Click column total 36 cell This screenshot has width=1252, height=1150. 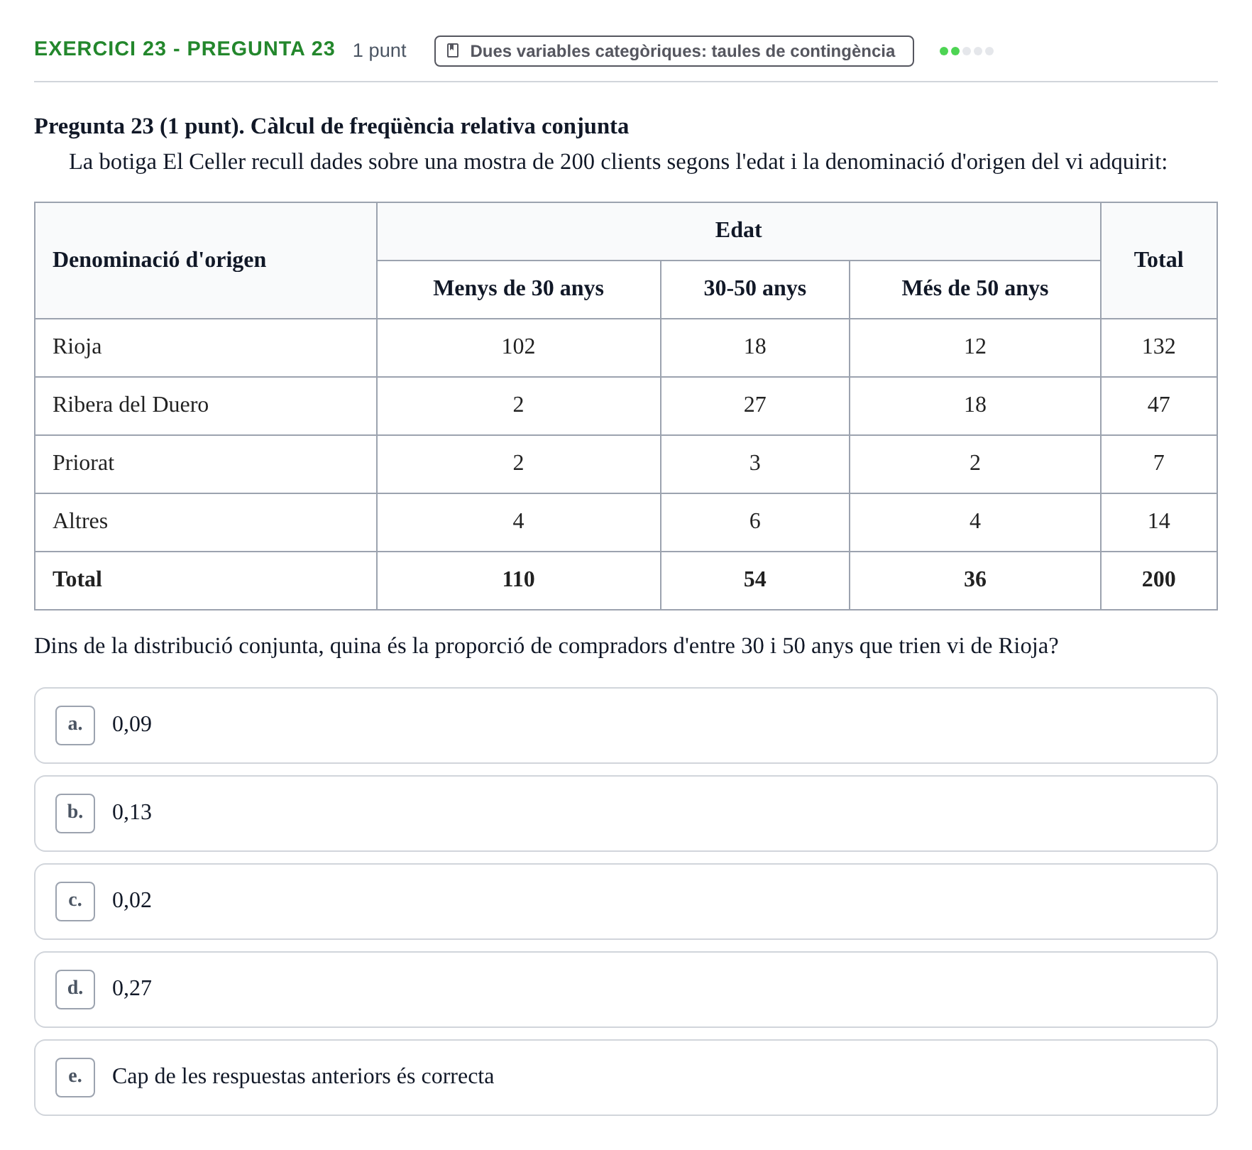point(974,579)
